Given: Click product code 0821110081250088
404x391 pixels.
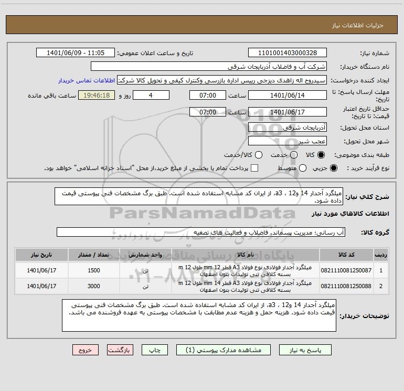Looking at the screenshot, I should (346, 286).
